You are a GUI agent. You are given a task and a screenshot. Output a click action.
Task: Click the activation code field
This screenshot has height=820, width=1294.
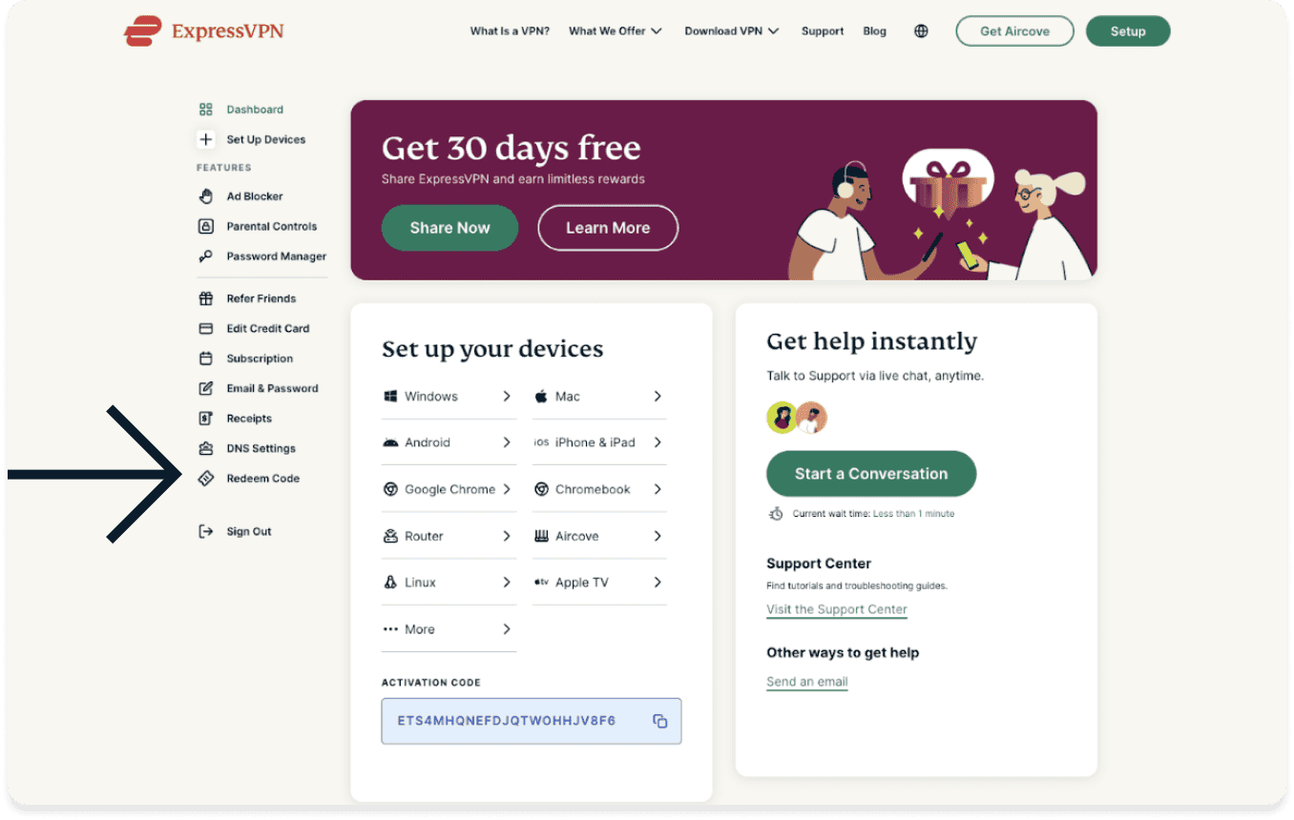[532, 721]
